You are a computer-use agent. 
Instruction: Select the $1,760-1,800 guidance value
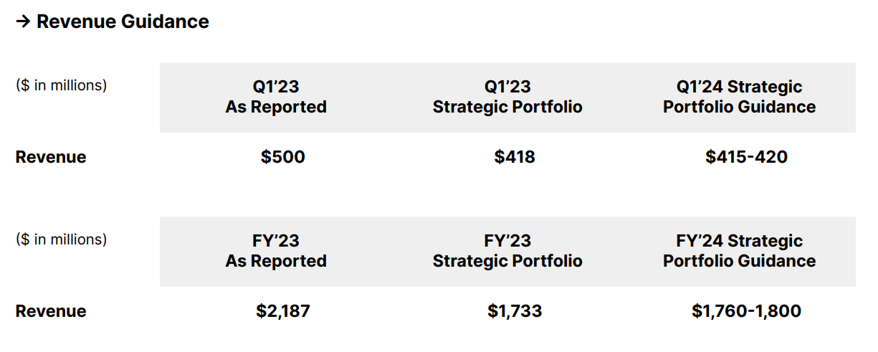coord(746,311)
